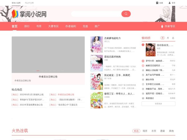
Task: Filter 火热连载 by 现言 genre
Action: pos(145,131)
